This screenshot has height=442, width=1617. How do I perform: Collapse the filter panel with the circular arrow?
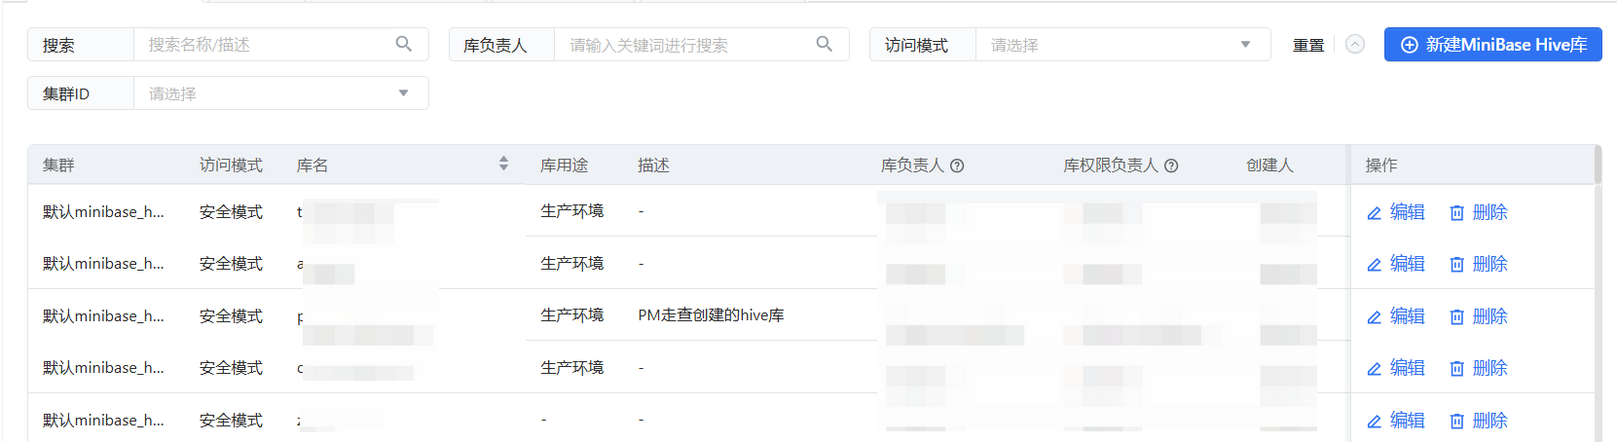(1355, 45)
